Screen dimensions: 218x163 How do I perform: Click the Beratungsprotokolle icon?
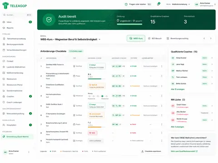point(4,44)
